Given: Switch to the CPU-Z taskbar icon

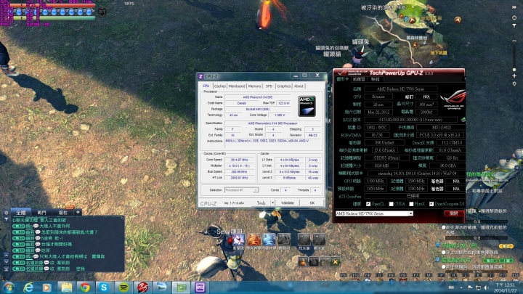Looking at the screenshot, I should [200, 287].
